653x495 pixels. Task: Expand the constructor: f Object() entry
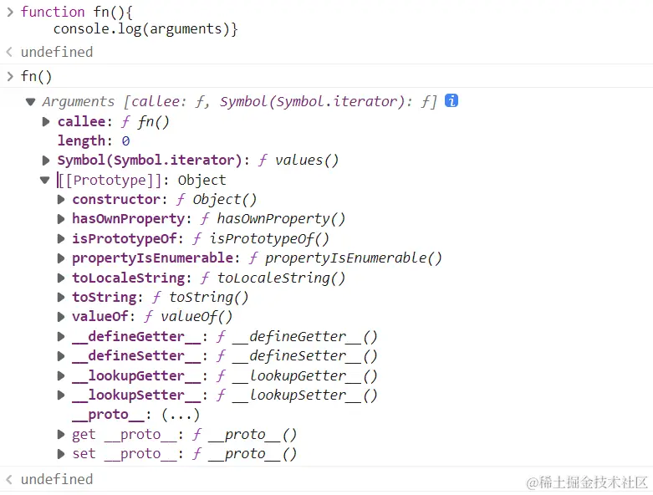(x=61, y=199)
